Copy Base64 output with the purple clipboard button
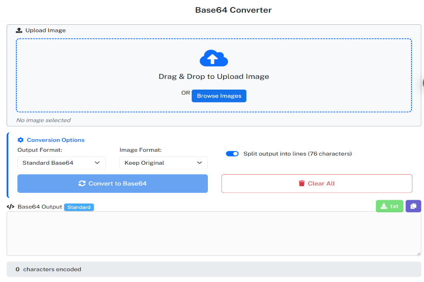 coord(413,206)
